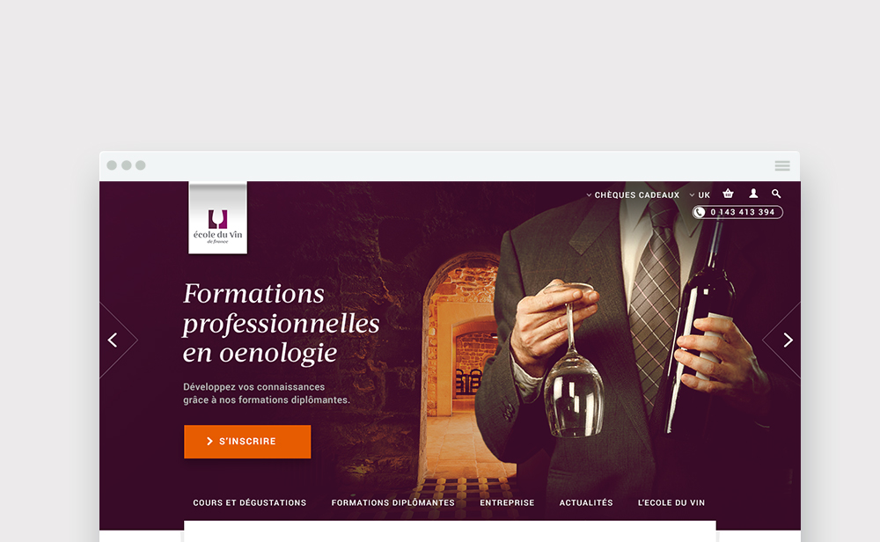Open Cours et Dégustations menu
Viewport: 880px width, 542px height.
pos(250,502)
